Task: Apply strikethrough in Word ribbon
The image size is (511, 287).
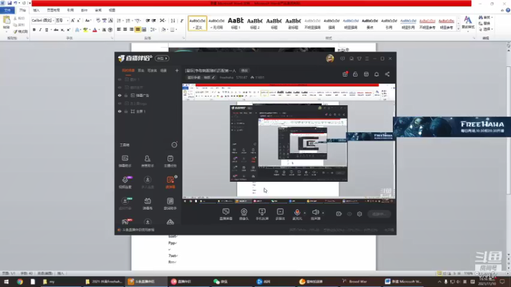Action: click(56, 29)
